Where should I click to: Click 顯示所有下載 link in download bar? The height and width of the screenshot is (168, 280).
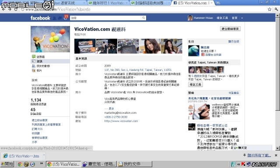(259, 155)
